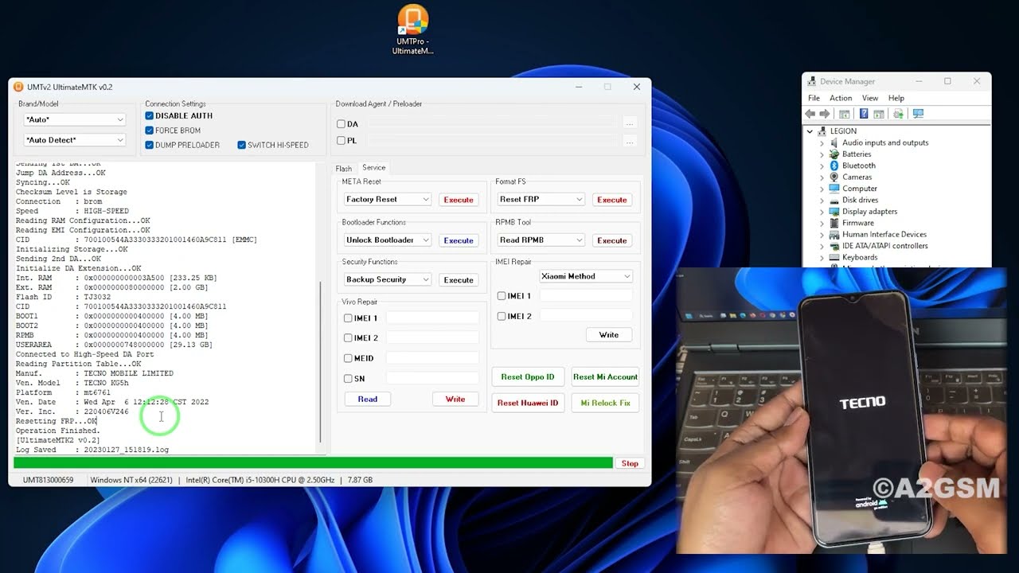Go back in Device Manager toolbar
The height and width of the screenshot is (573, 1019).
pos(810,114)
